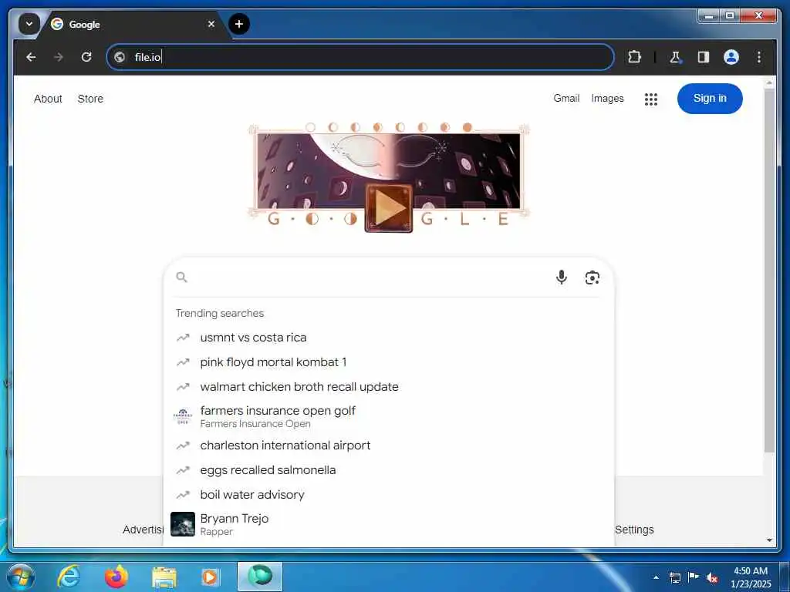Image resolution: width=790 pixels, height=592 pixels.
Task: Open the Windows Start menu
Action: point(20,577)
